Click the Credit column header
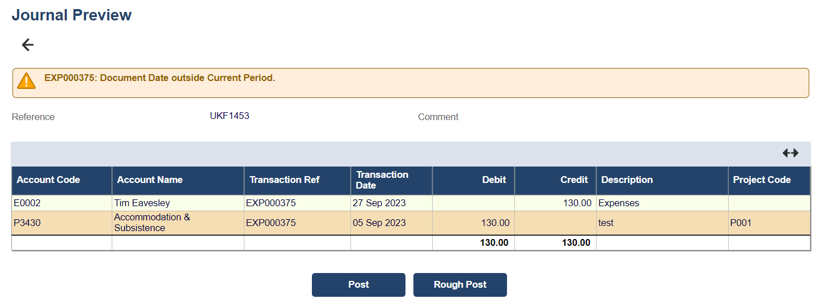Viewport: 824px width, 307px height. 574,180
